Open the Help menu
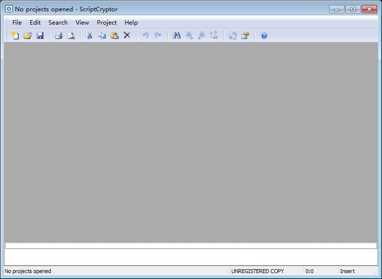 pos(131,23)
